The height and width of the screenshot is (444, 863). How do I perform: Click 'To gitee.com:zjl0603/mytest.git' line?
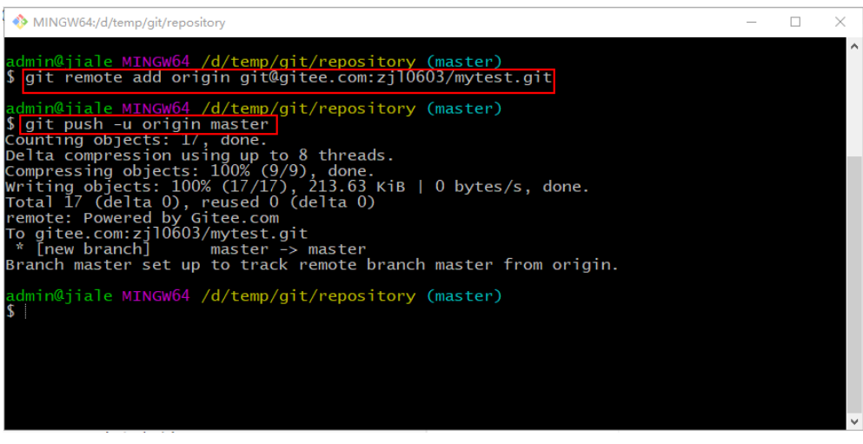coord(156,233)
